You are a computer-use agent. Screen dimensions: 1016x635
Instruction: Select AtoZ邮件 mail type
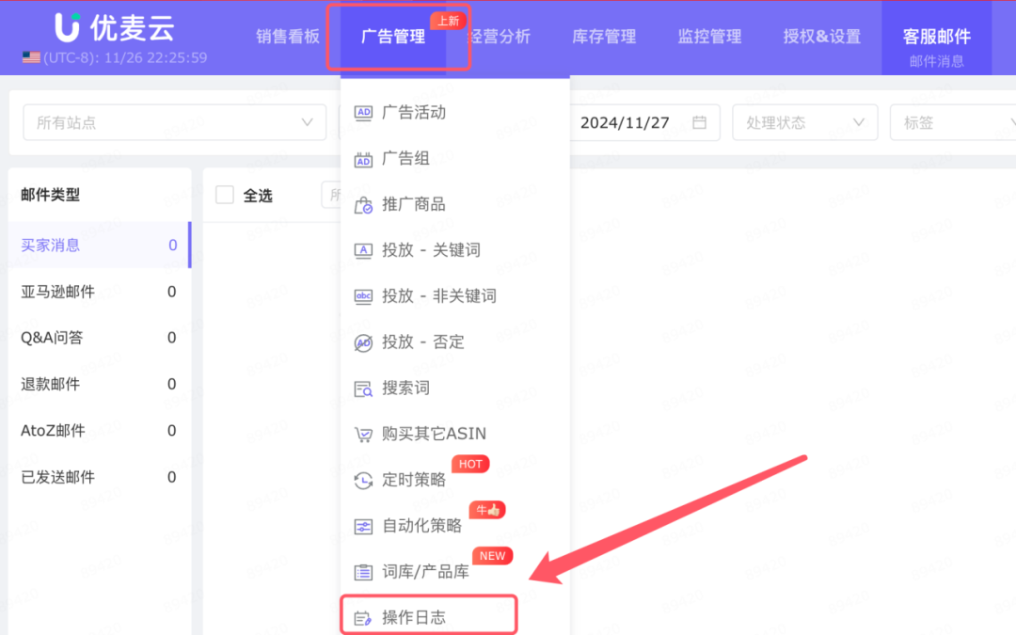99,431
